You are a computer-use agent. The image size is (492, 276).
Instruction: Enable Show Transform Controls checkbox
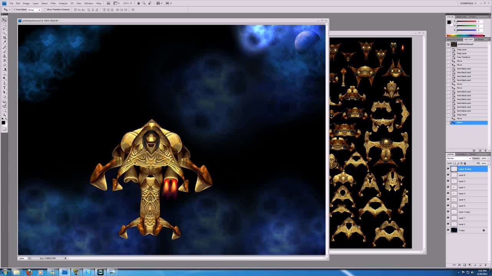point(45,10)
